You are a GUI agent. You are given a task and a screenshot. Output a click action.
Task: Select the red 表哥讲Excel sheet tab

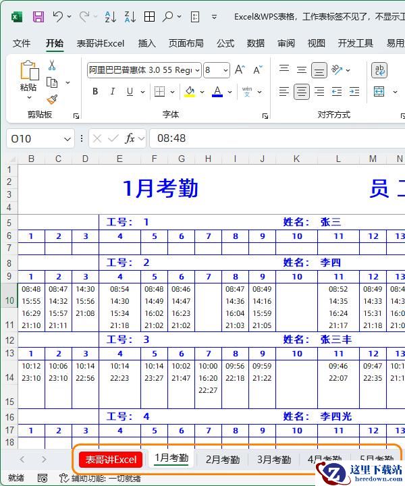pyautogui.click(x=111, y=460)
